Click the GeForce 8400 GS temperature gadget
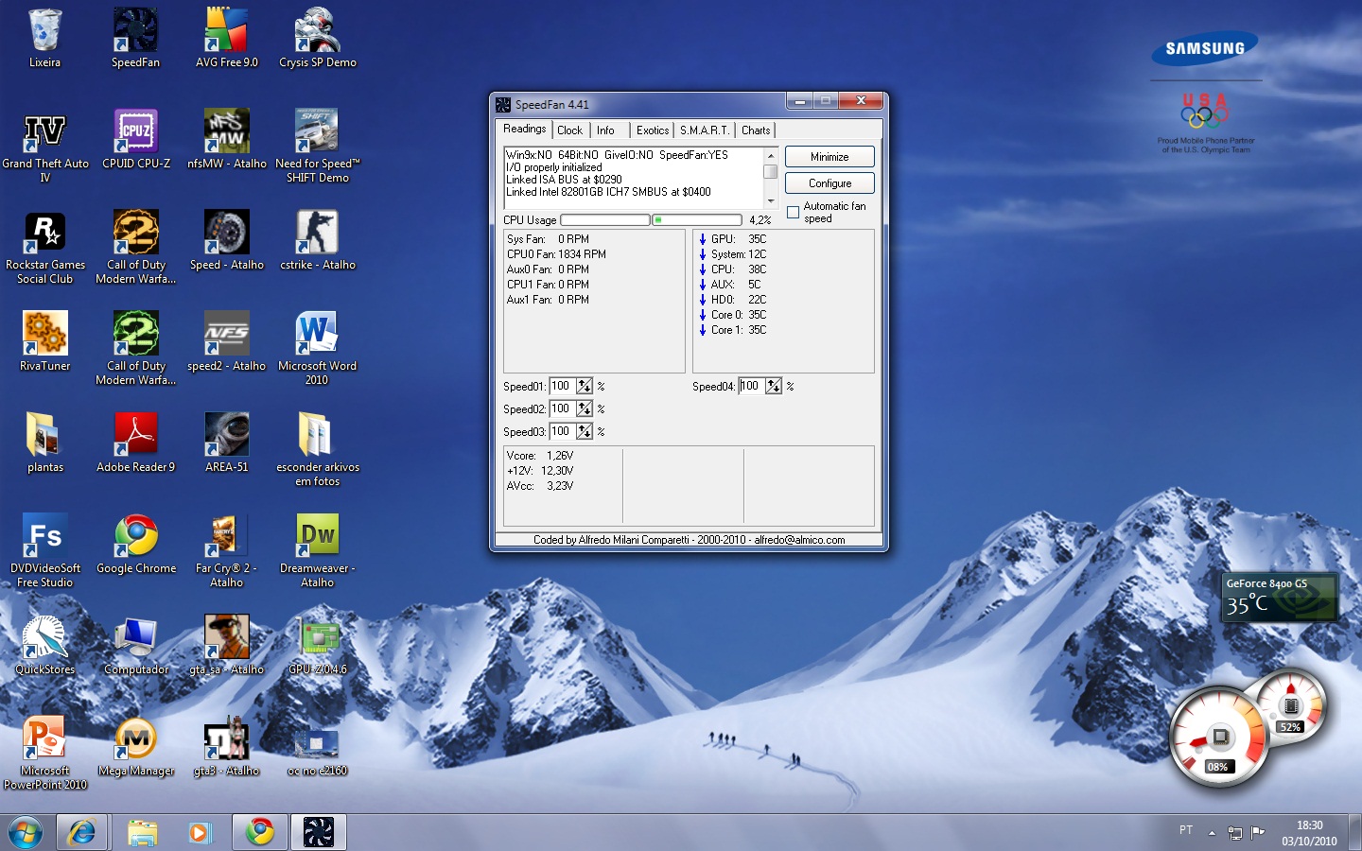This screenshot has height=851, width=1362. pos(1281,597)
